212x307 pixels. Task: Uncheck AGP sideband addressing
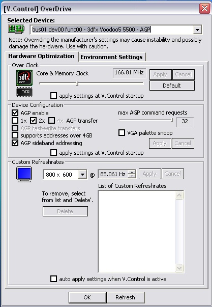click(x=15, y=143)
